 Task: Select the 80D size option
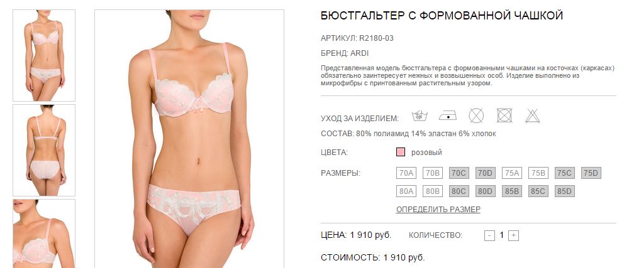(x=485, y=191)
